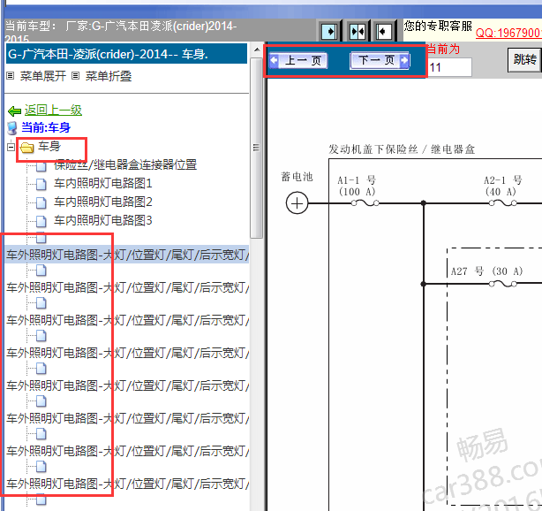Click the 菜单折叠 small square icon
542x511 pixels.
pyautogui.click(x=75, y=75)
